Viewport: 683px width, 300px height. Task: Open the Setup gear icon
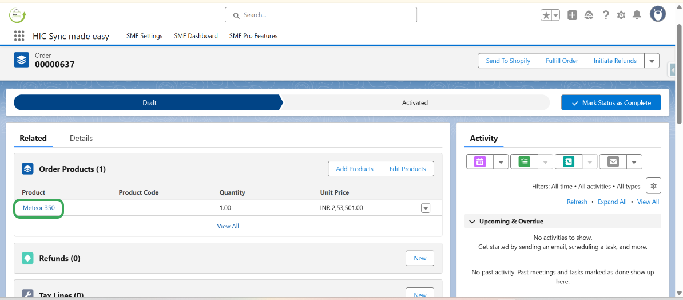pyautogui.click(x=621, y=15)
